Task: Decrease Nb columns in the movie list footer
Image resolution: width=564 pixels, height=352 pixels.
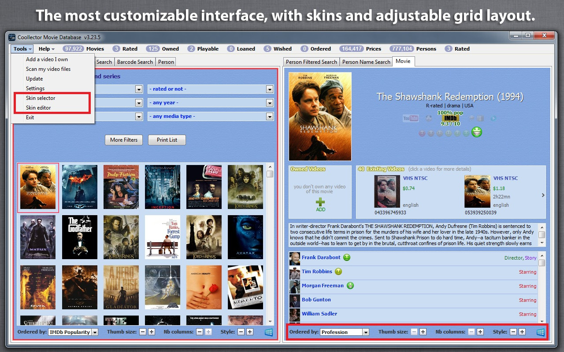Action: (x=200, y=332)
